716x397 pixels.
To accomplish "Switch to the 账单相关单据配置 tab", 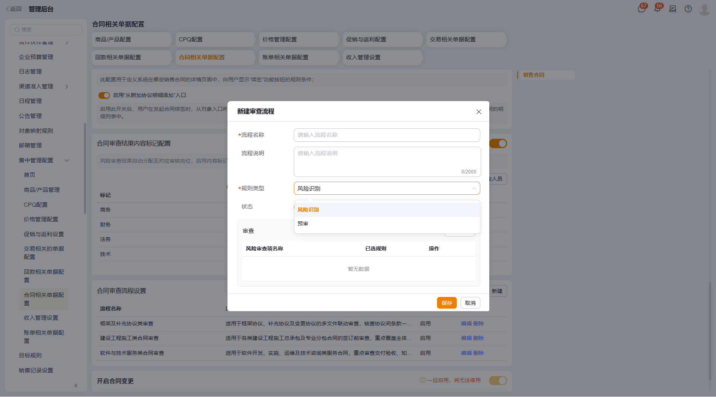I will pyautogui.click(x=285, y=57).
